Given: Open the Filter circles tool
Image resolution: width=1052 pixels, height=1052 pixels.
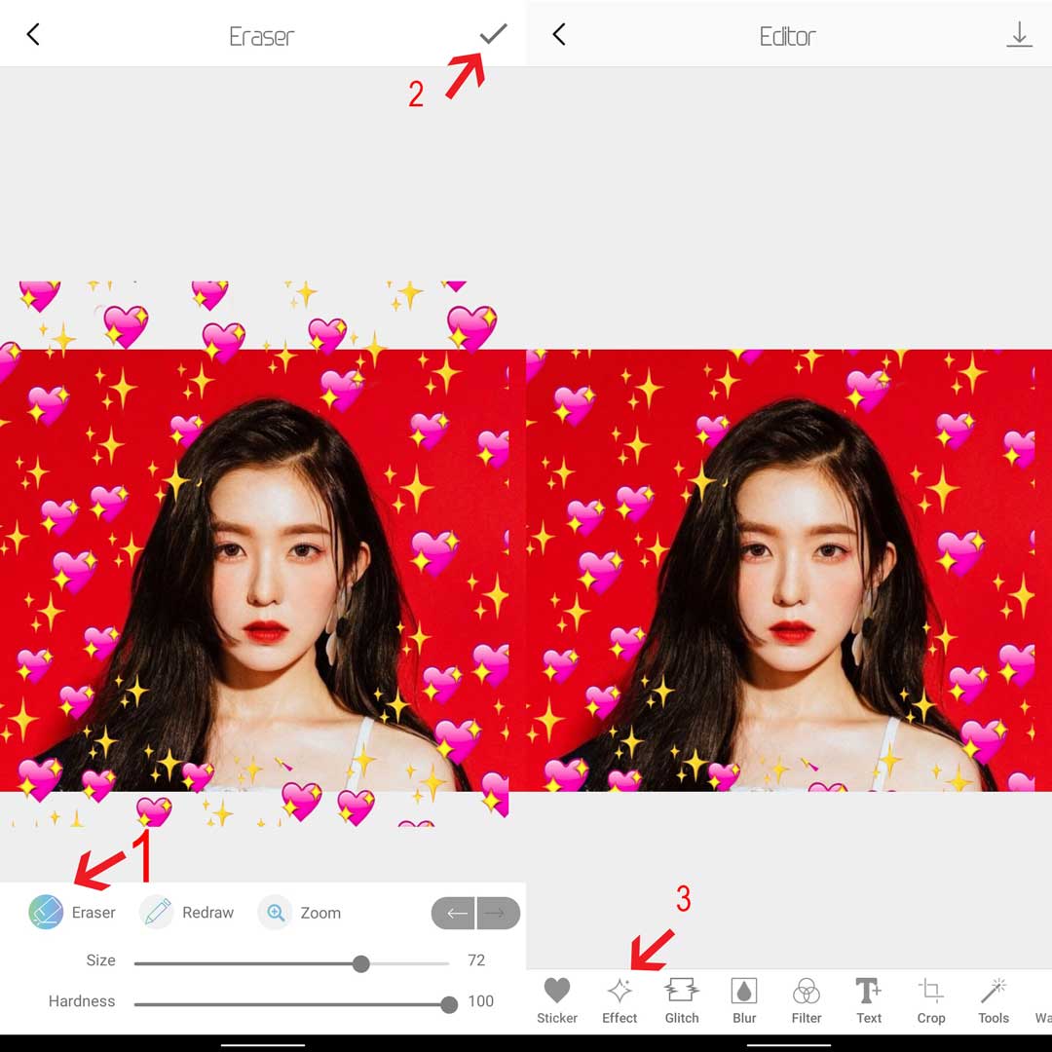Looking at the screenshot, I should point(807,991).
